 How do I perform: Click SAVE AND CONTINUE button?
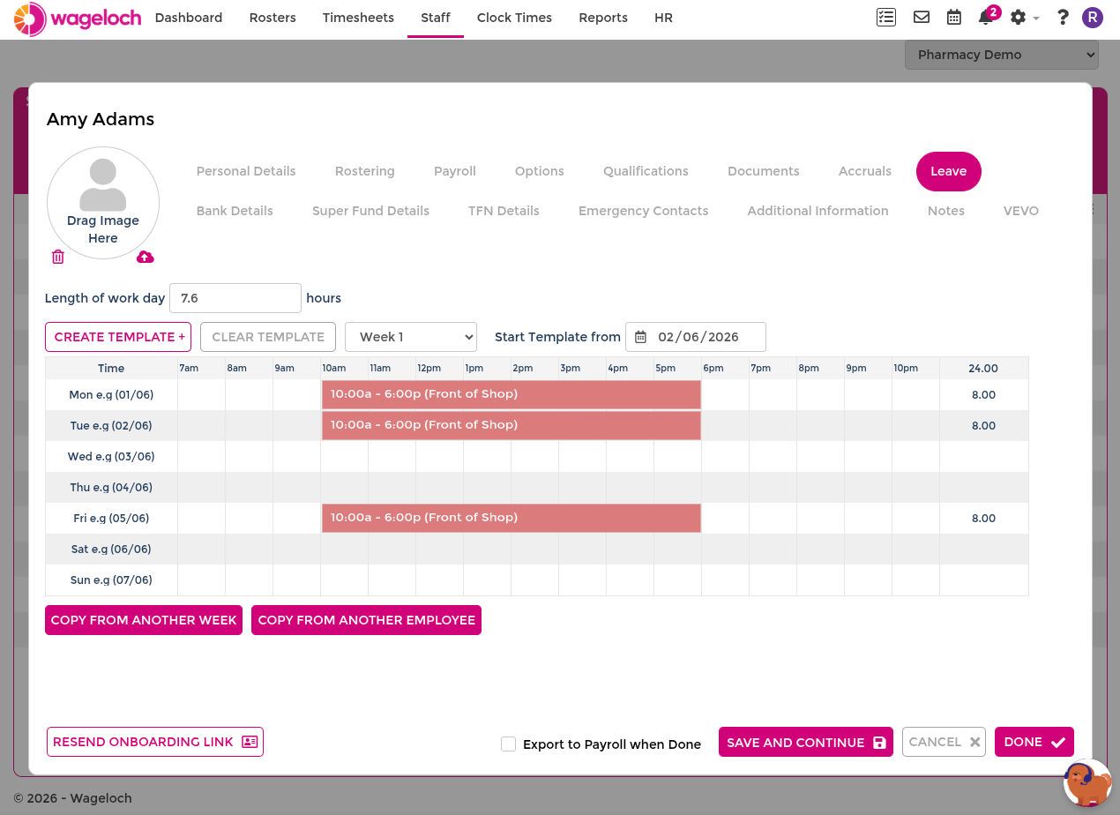806,742
